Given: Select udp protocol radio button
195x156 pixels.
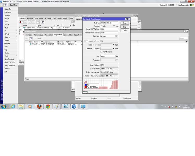Looking at the screenshot, I should click(x=101, y=26).
